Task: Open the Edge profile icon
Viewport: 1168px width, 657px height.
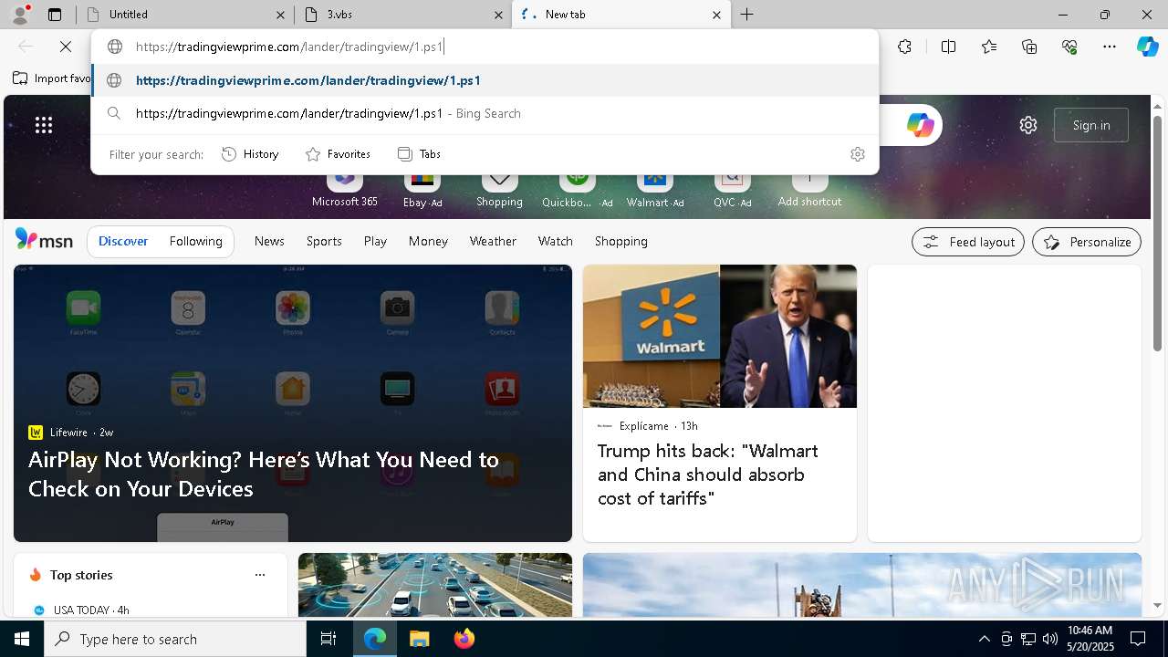Action: [x=18, y=14]
